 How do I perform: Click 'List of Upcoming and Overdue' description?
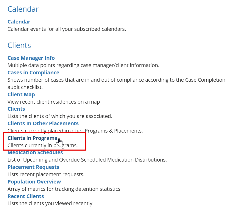87,160
